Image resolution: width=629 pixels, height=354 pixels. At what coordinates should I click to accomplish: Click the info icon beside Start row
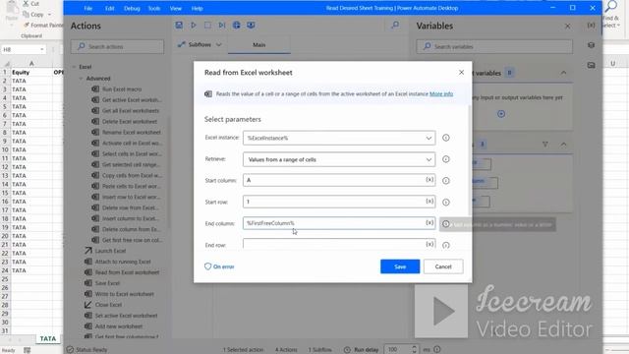click(x=445, y=202)
